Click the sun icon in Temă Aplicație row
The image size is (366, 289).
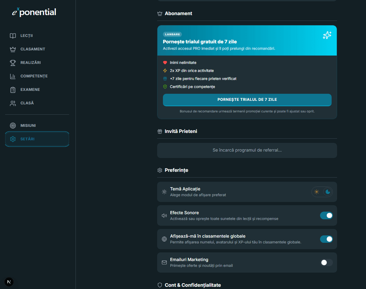click(164, 192)
